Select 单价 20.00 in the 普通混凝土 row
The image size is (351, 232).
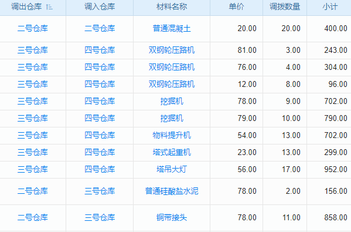tap(247, 29)
